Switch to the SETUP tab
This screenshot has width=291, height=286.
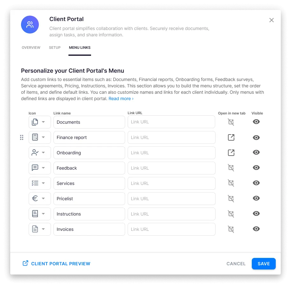coord(54,47)
